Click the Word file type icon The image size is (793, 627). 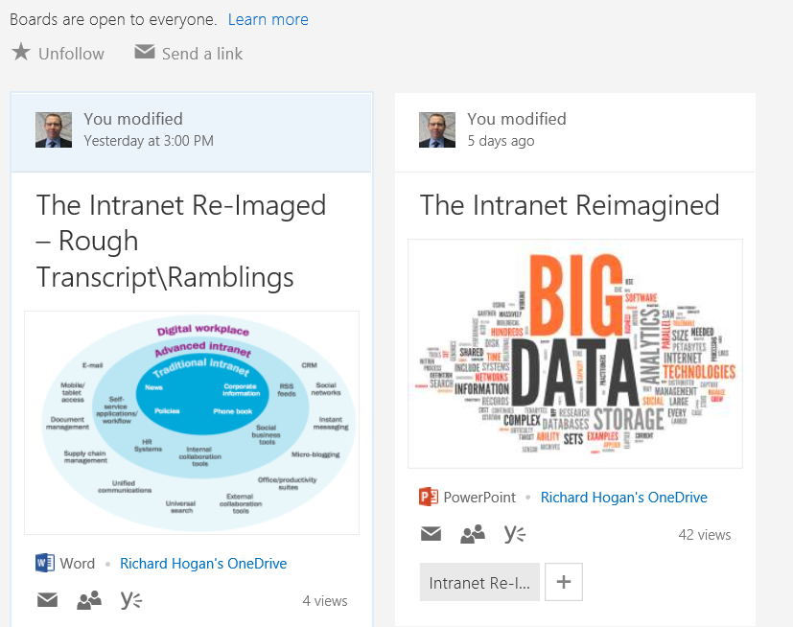[x=45, y=563]
